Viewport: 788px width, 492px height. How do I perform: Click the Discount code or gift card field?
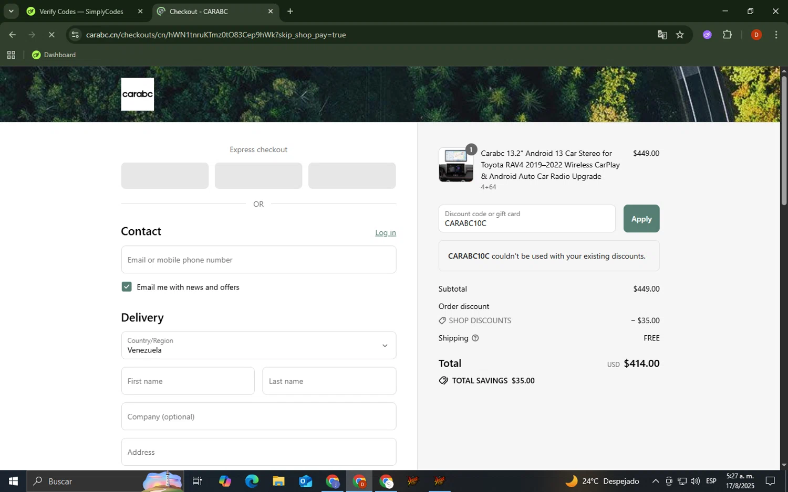527,219
